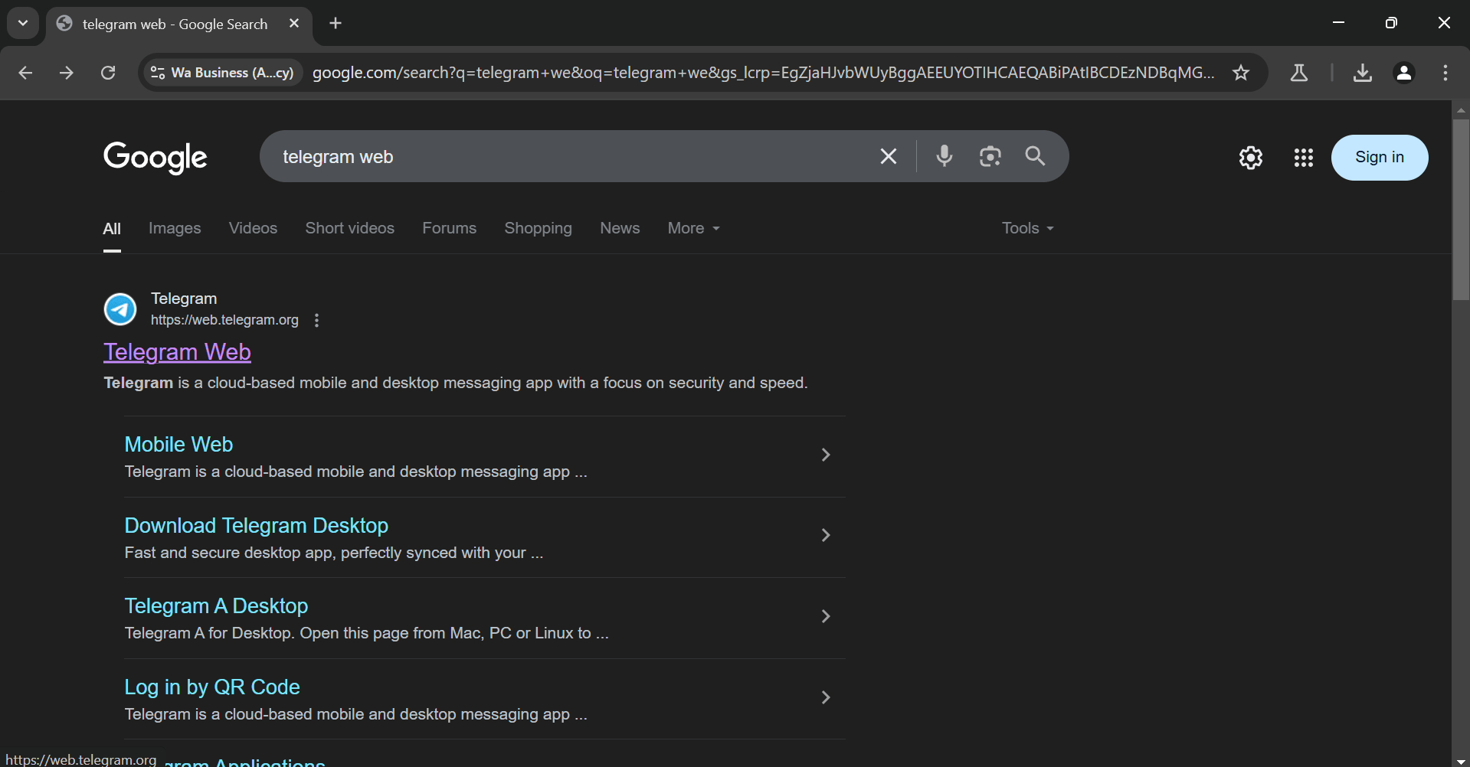
Task: Clear the search box with the X
Action: [x=889, y=157]
